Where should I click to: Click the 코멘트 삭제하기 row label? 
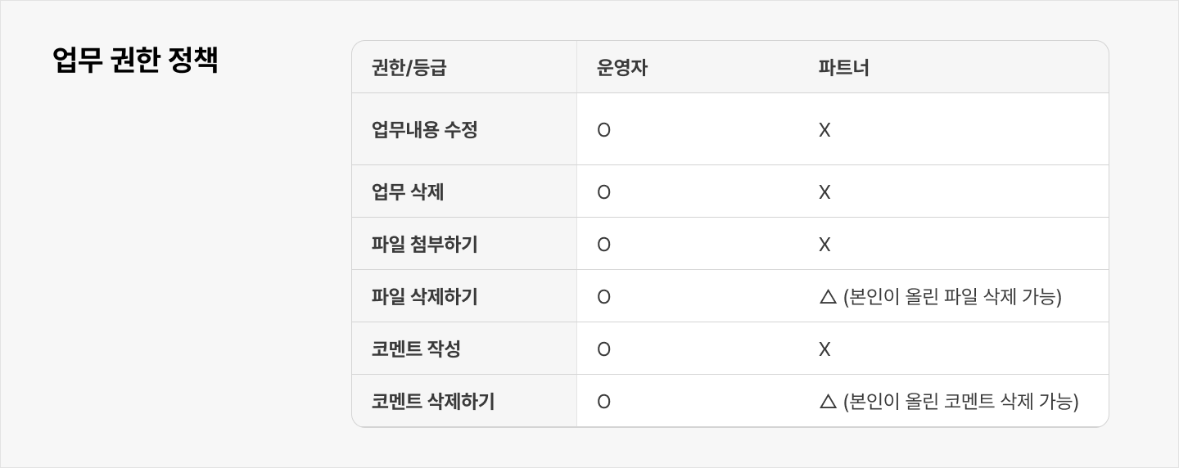(433, 402)
